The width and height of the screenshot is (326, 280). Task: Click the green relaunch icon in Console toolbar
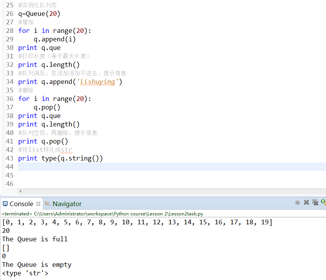324,202
